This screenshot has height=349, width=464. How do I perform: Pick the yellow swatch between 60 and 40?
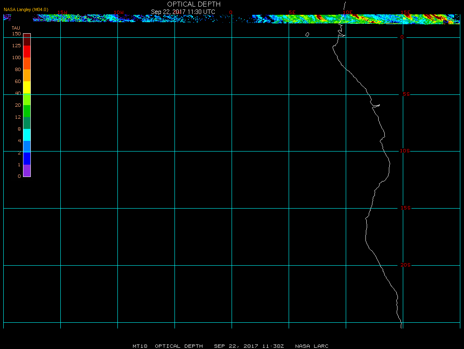click(x=27, y=87)
